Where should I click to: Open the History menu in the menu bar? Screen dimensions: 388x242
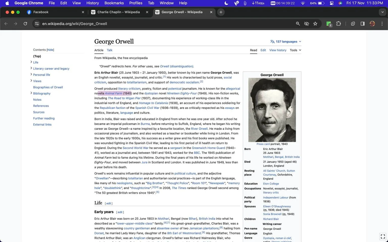coord(92,3)
